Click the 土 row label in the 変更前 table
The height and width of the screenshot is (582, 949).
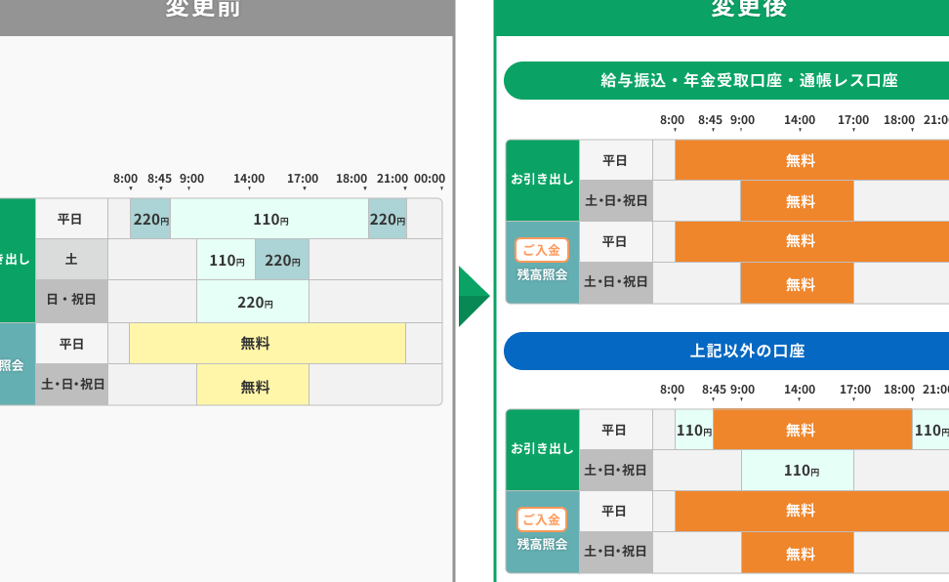click(x=71, y=261)
